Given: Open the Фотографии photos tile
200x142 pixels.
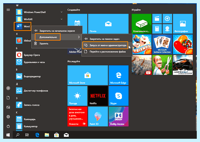Looking at the screenshot, I should (183, 24).
